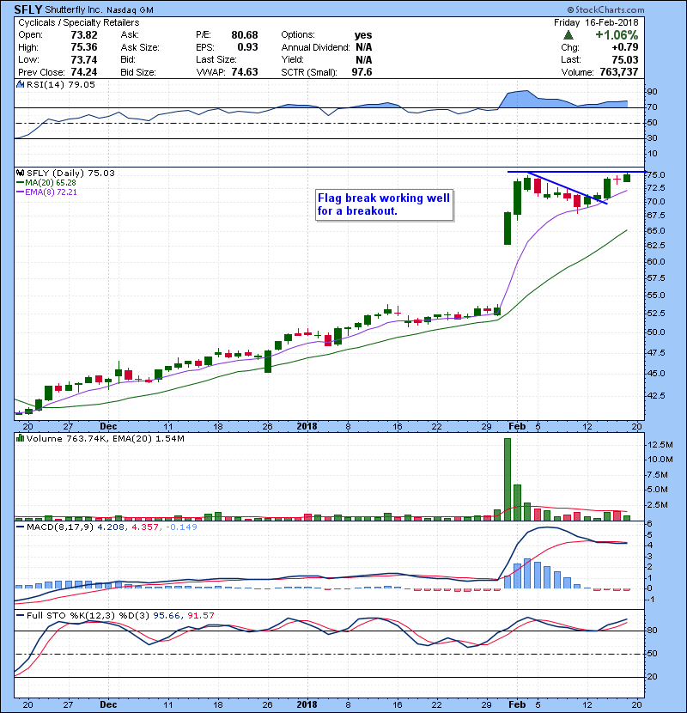Click the Last value 75.03 in header
The height and width of the screenshot is (713, 687).
[625, 59]
